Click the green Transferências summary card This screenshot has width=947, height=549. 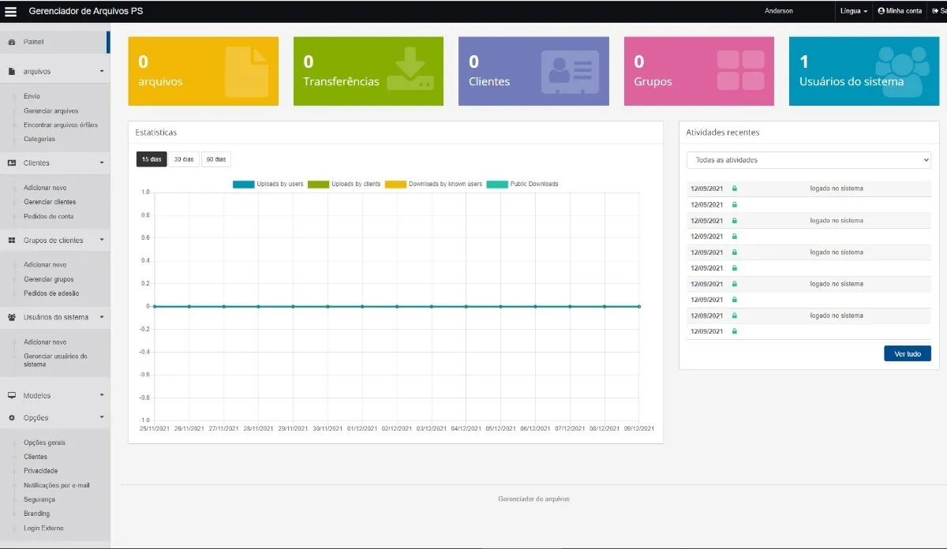click(x=368, y=71)
